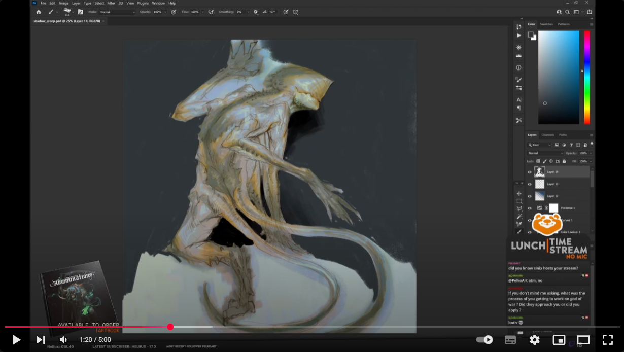Image resolution: width=624 pixels, height=352 pixels.
Task: Select the Move tool in floating toolbar
Action: click(519, 193)
